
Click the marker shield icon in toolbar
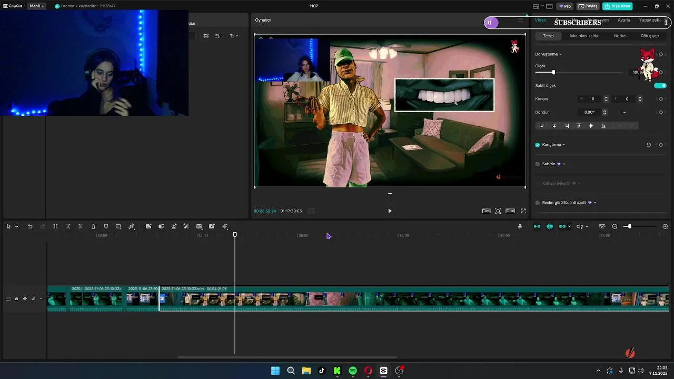click(106, 226)
